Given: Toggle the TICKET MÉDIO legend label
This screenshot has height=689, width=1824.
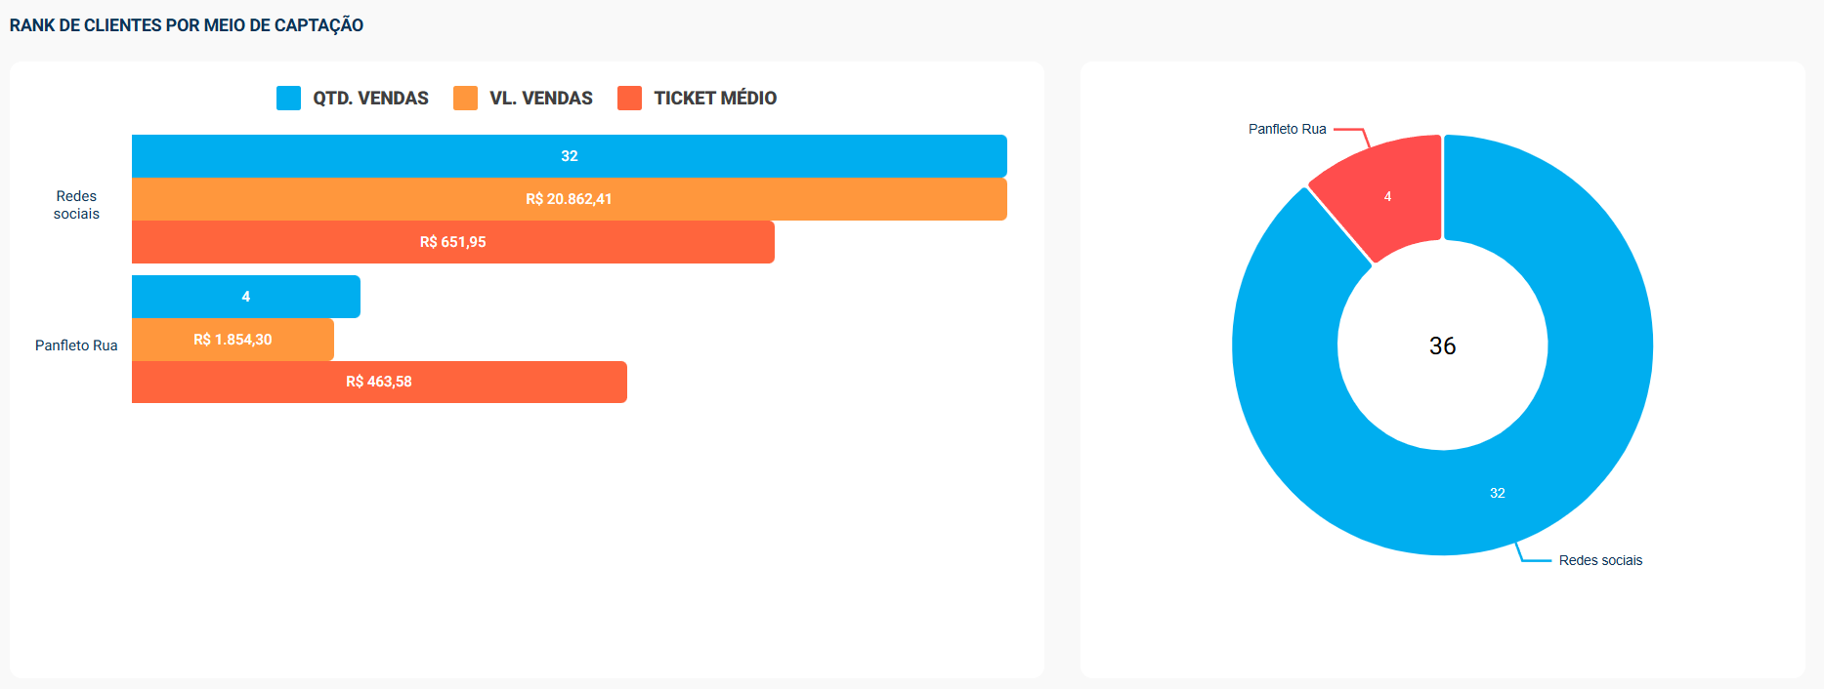Looking at the screenshot, I should 715,98.
